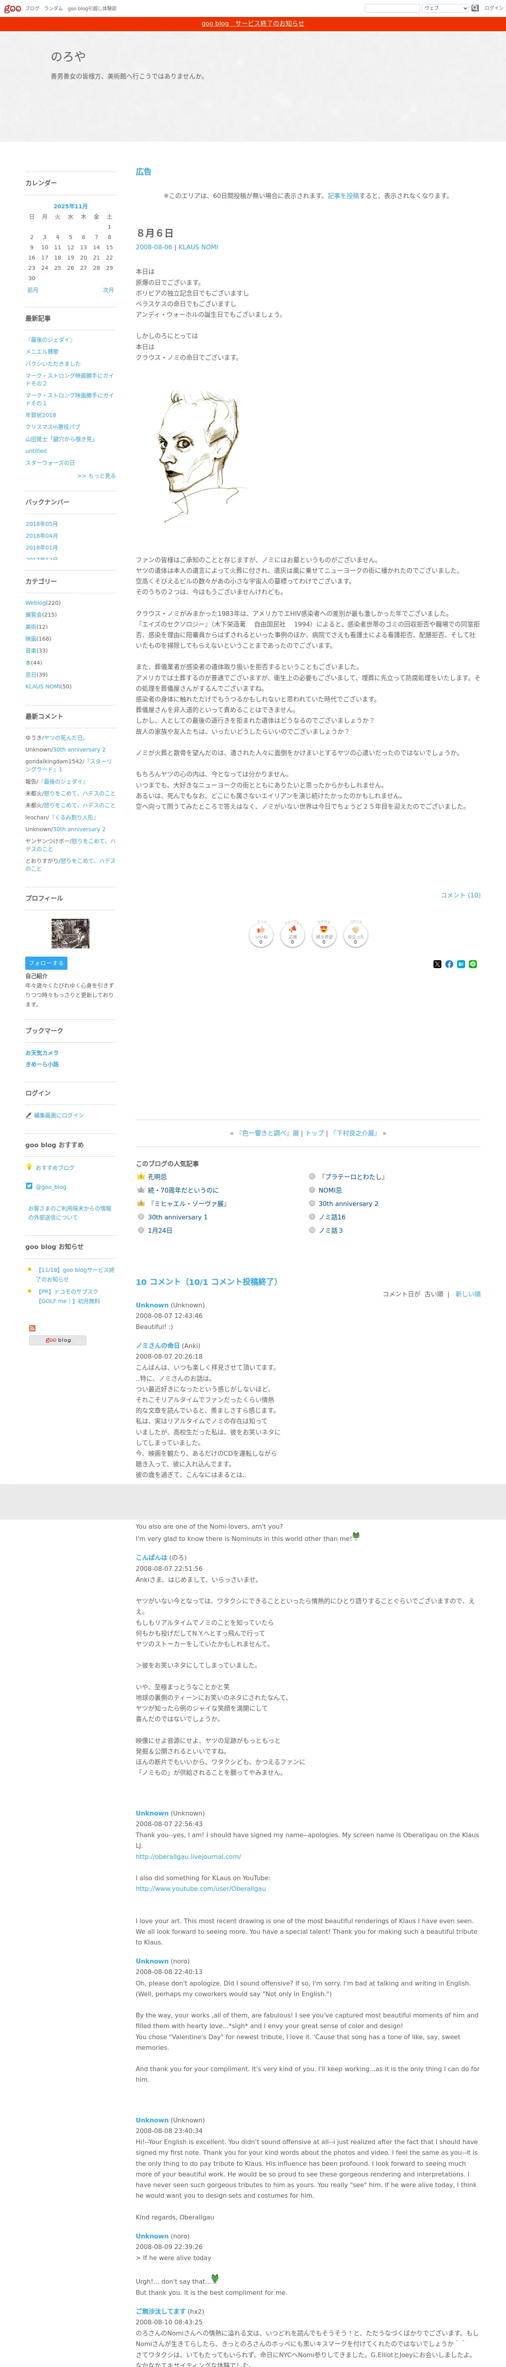The width and height of the screenshot is (506, 2367).
Task: Share via Hatena Bookmark icon
Action: pyautogui.click(x=461, y=964)
